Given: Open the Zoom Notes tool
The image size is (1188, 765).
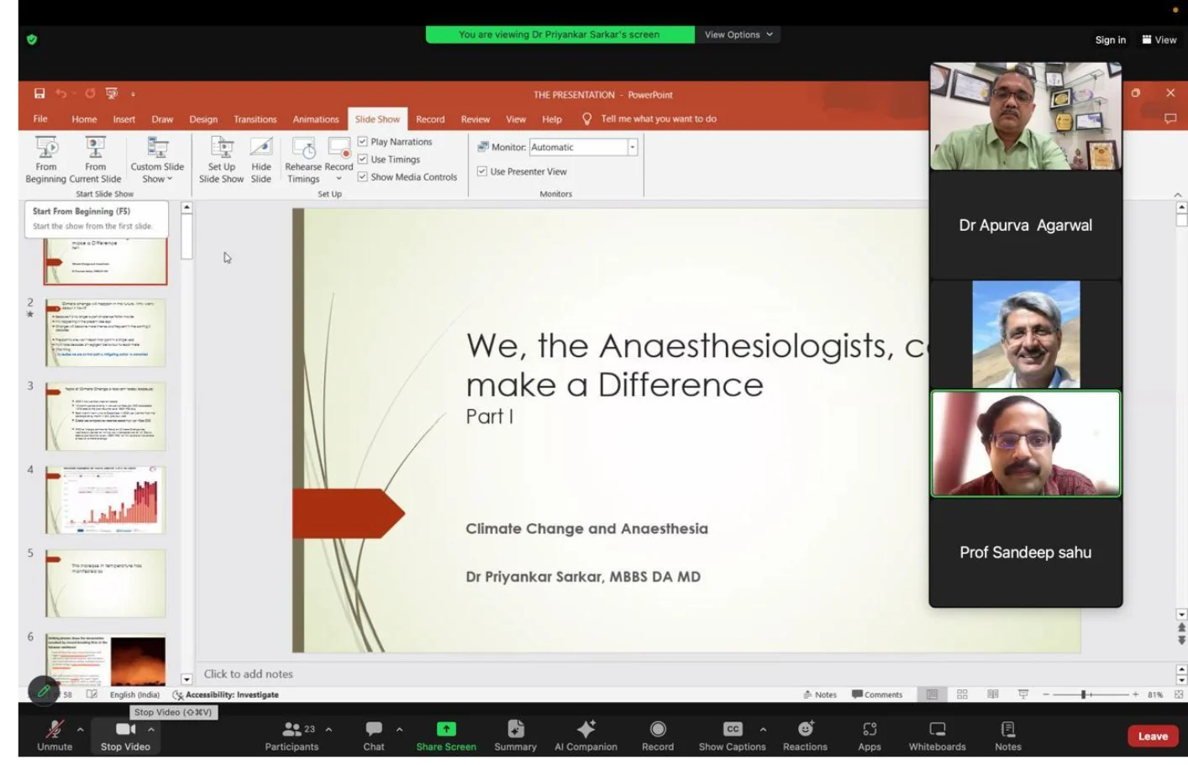Looking at the screenshot, I should pos(1008,735).
